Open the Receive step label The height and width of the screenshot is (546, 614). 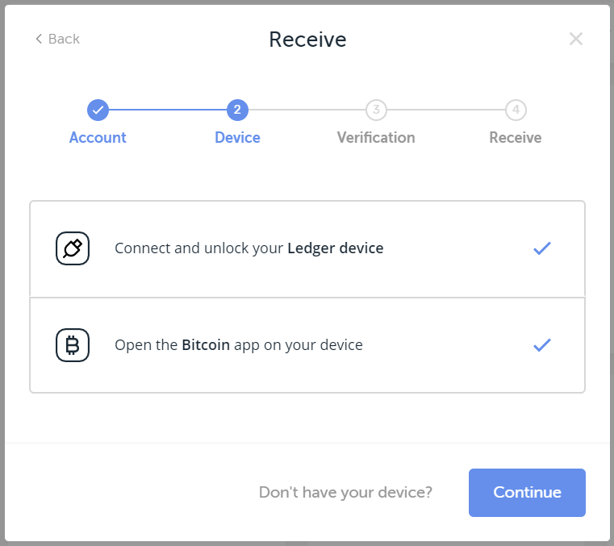(x=516, y=138)
